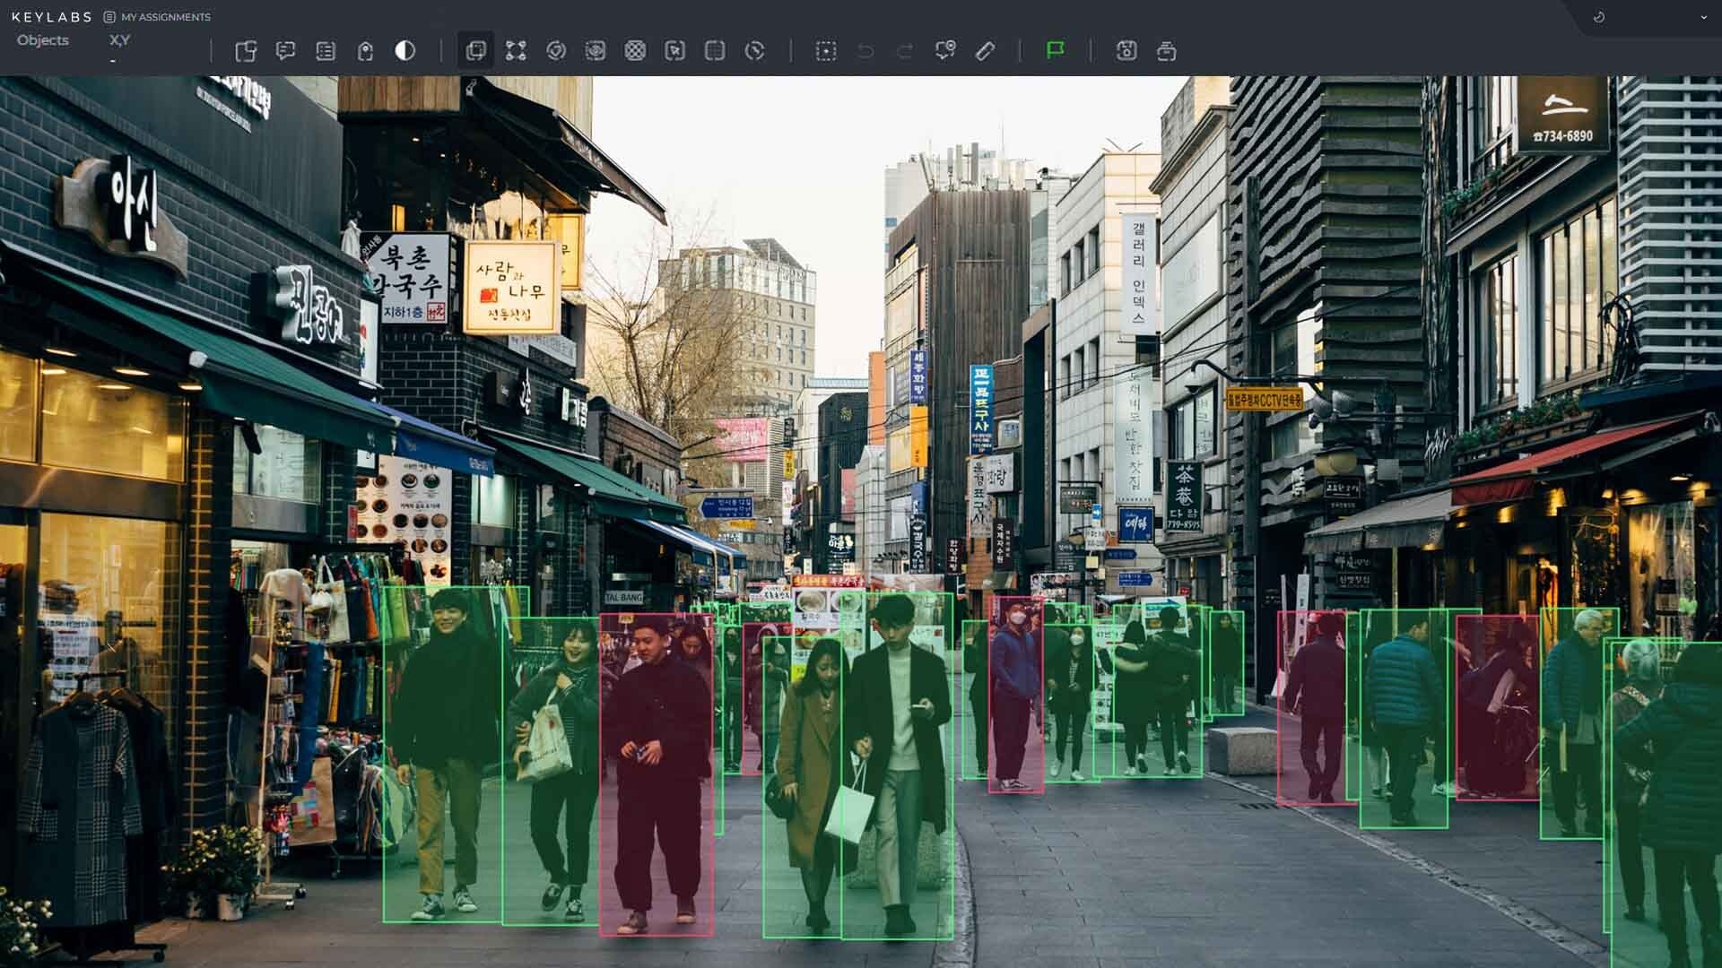Select the bounding box tool
Viewport: 1722px width, 968px height.
[x=476, y=51]
